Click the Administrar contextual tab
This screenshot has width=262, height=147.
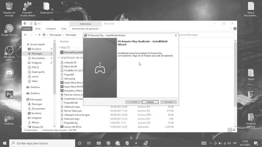coord(86,24)
